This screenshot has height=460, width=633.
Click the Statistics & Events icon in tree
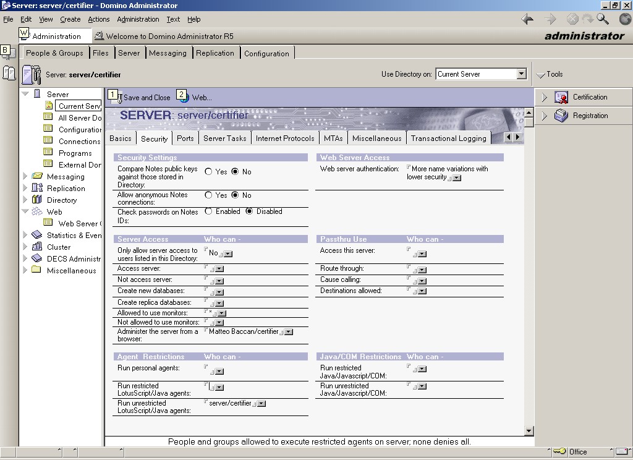tap(37, 235)
